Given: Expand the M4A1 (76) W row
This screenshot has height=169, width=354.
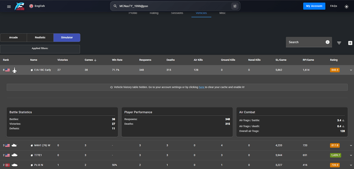Looking at the screenshot, I should point(351,145).
